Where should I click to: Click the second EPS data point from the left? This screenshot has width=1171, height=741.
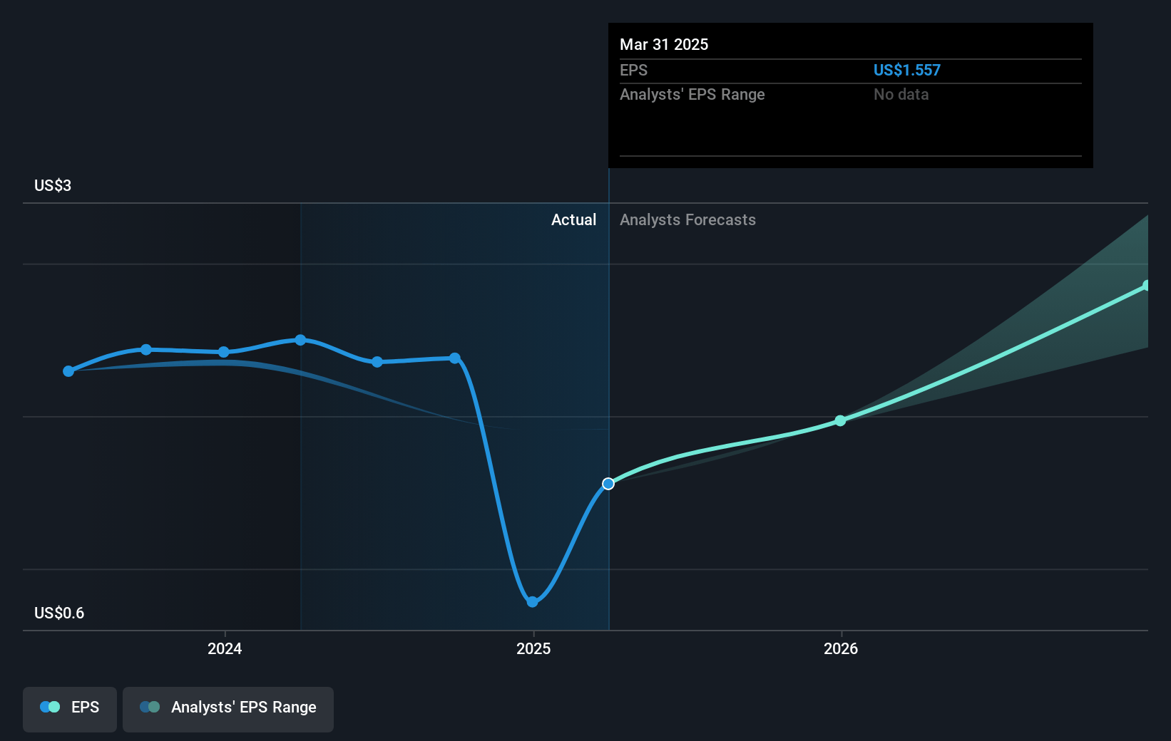pyautogui.click(x=146, y=349)
